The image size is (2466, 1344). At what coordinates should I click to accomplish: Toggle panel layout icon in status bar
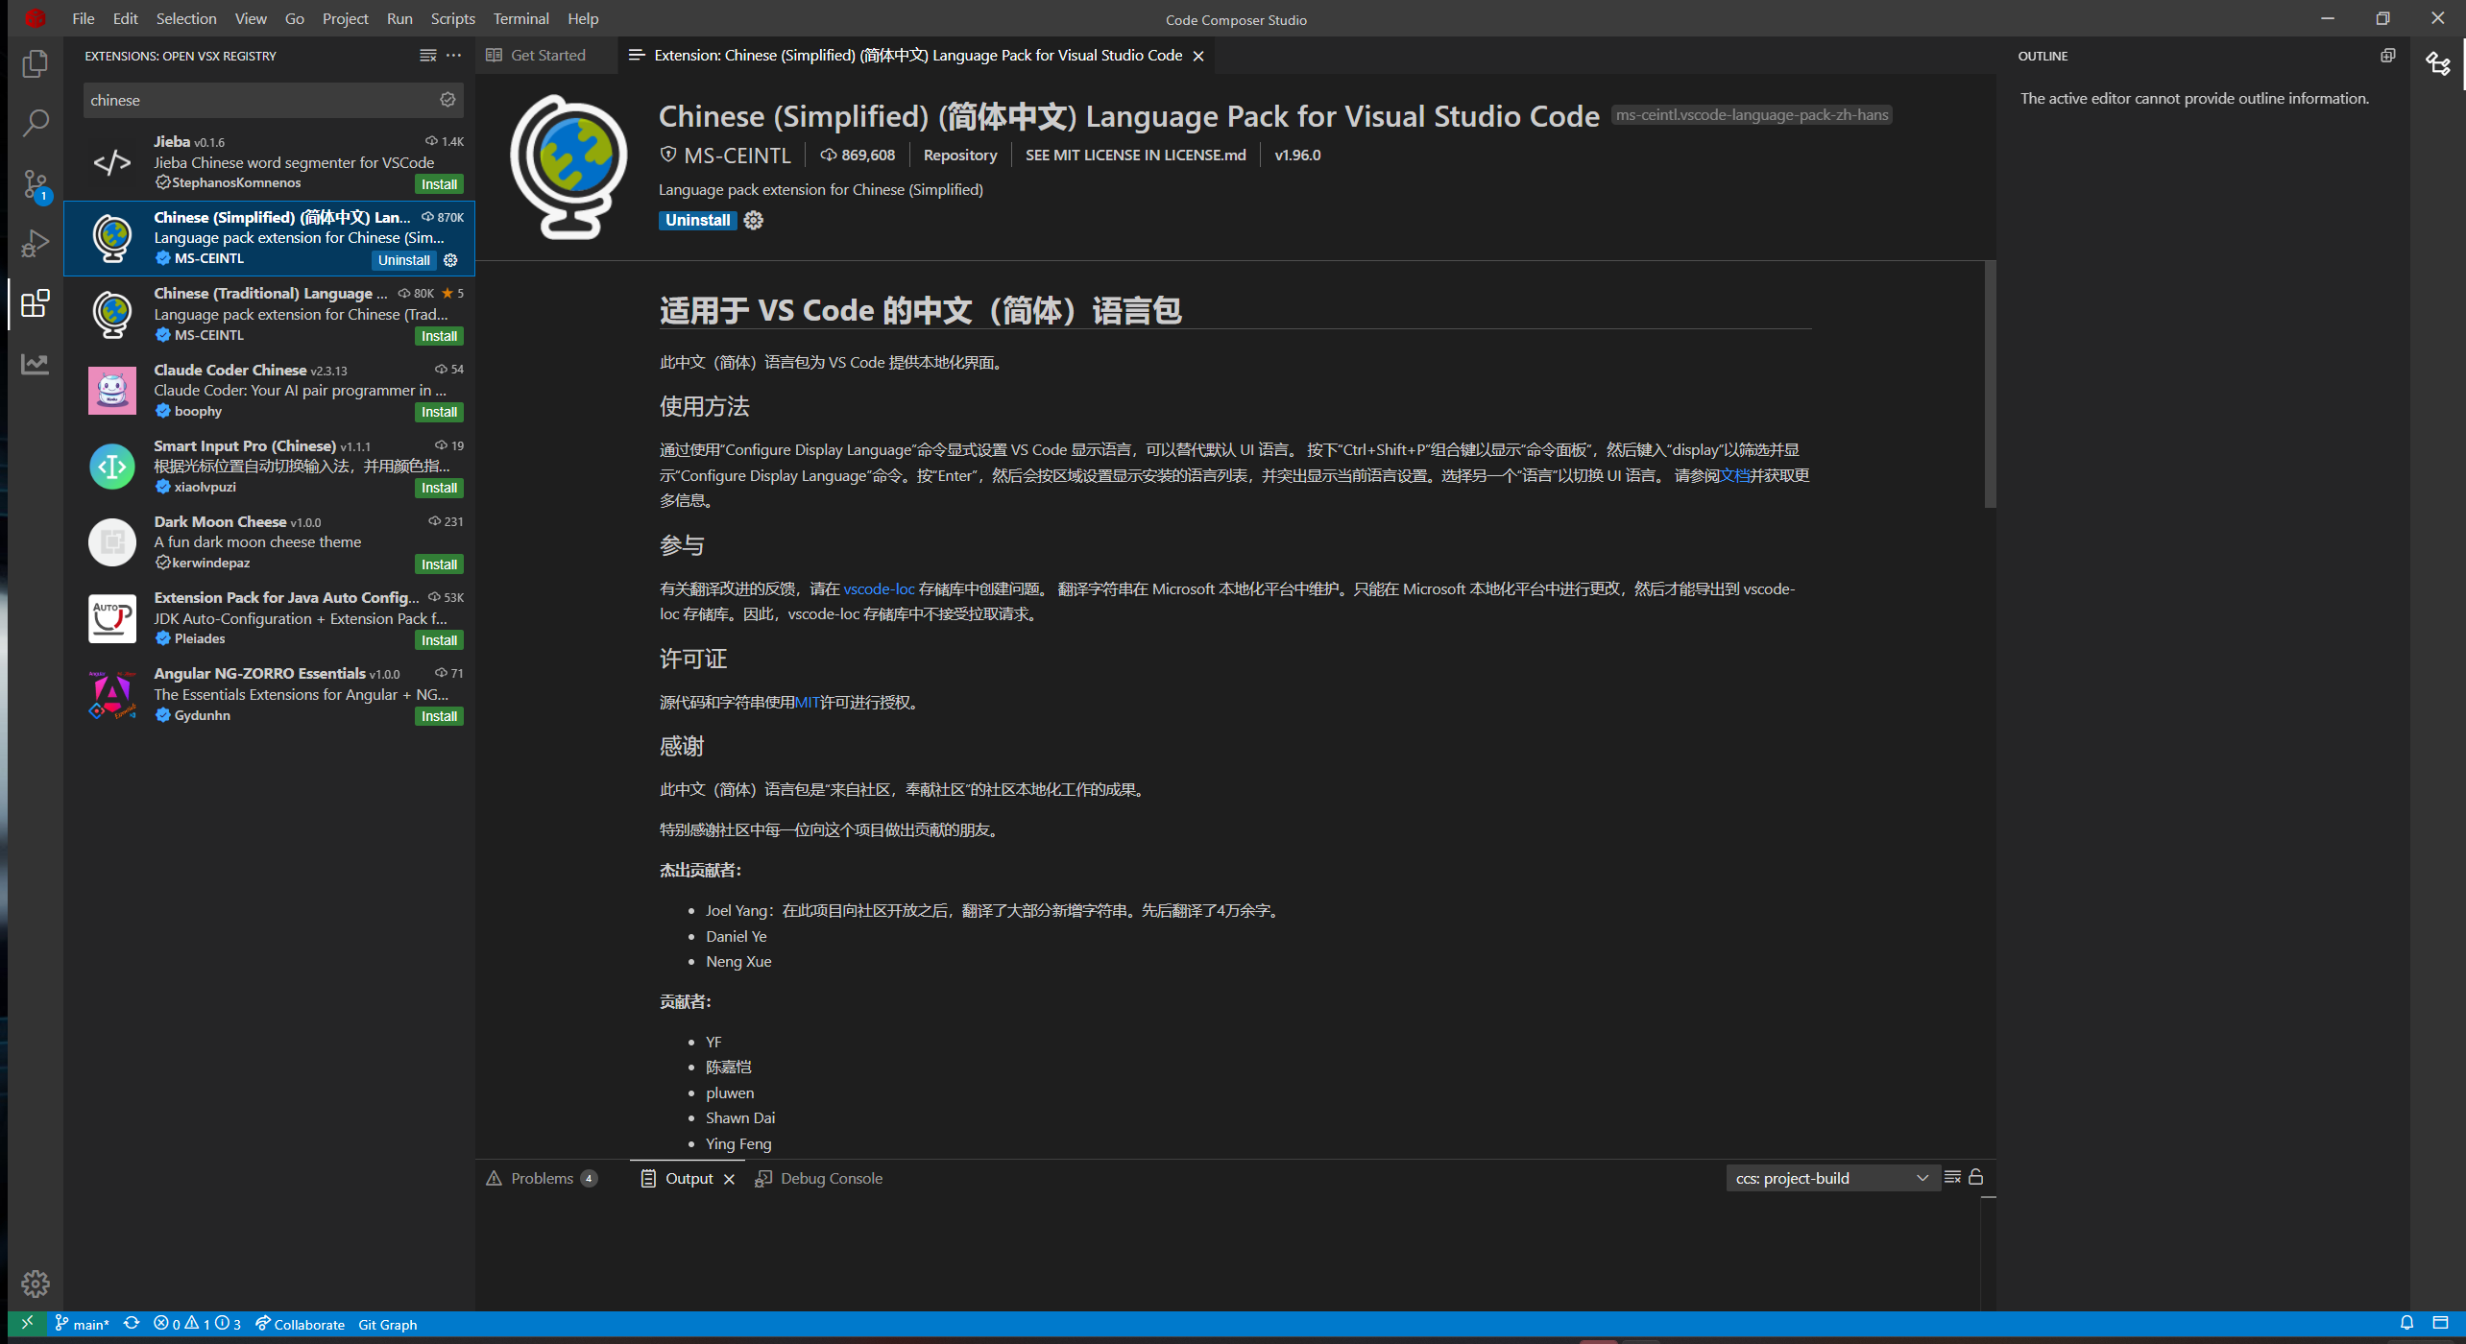pyautogui.click(x=2440, y=1323)
